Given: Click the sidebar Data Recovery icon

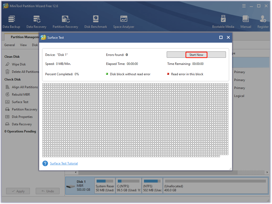Looking at the screenshot, I should click(7, 124).
